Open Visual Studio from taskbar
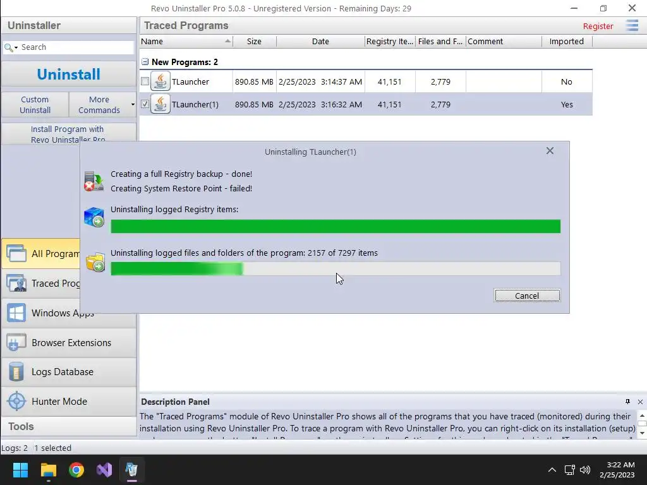Viewport: 647px width, 485px height. click(x=104, y=470)
